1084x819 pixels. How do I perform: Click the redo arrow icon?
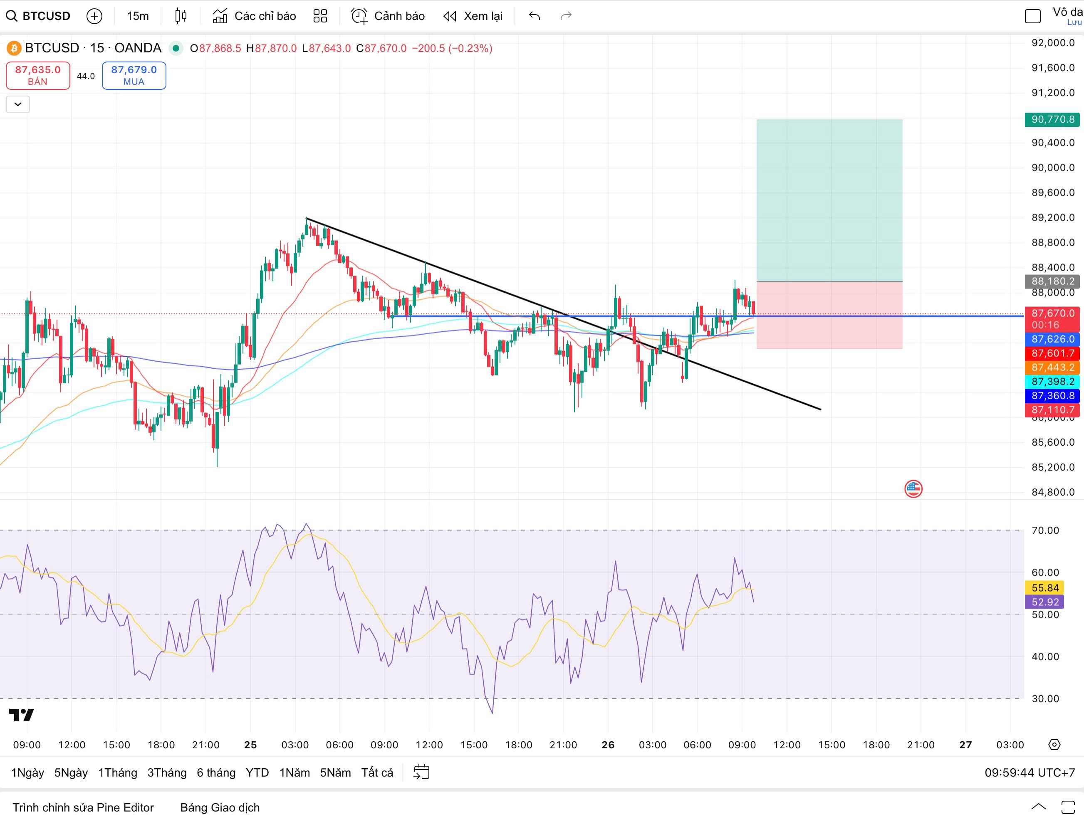(566, 16)
